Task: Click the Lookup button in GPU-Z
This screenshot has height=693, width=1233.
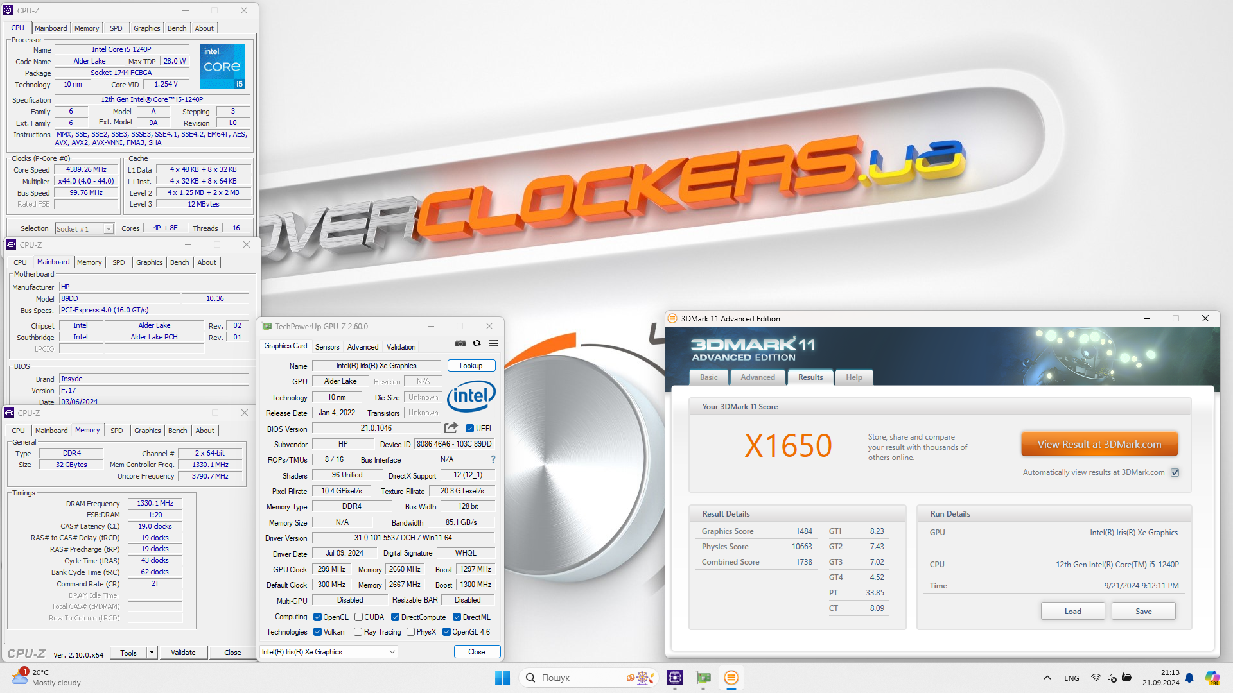Action: click(471, 366)
